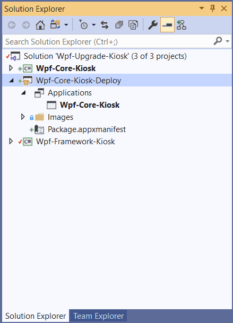Select the Solution Explorer bottom tab
This screenshot has width=233, height=323.
point(36,316)
